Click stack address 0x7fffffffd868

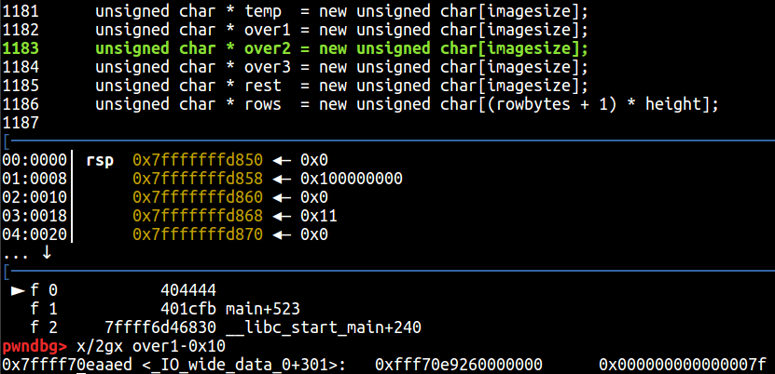[x=198, y=216]
